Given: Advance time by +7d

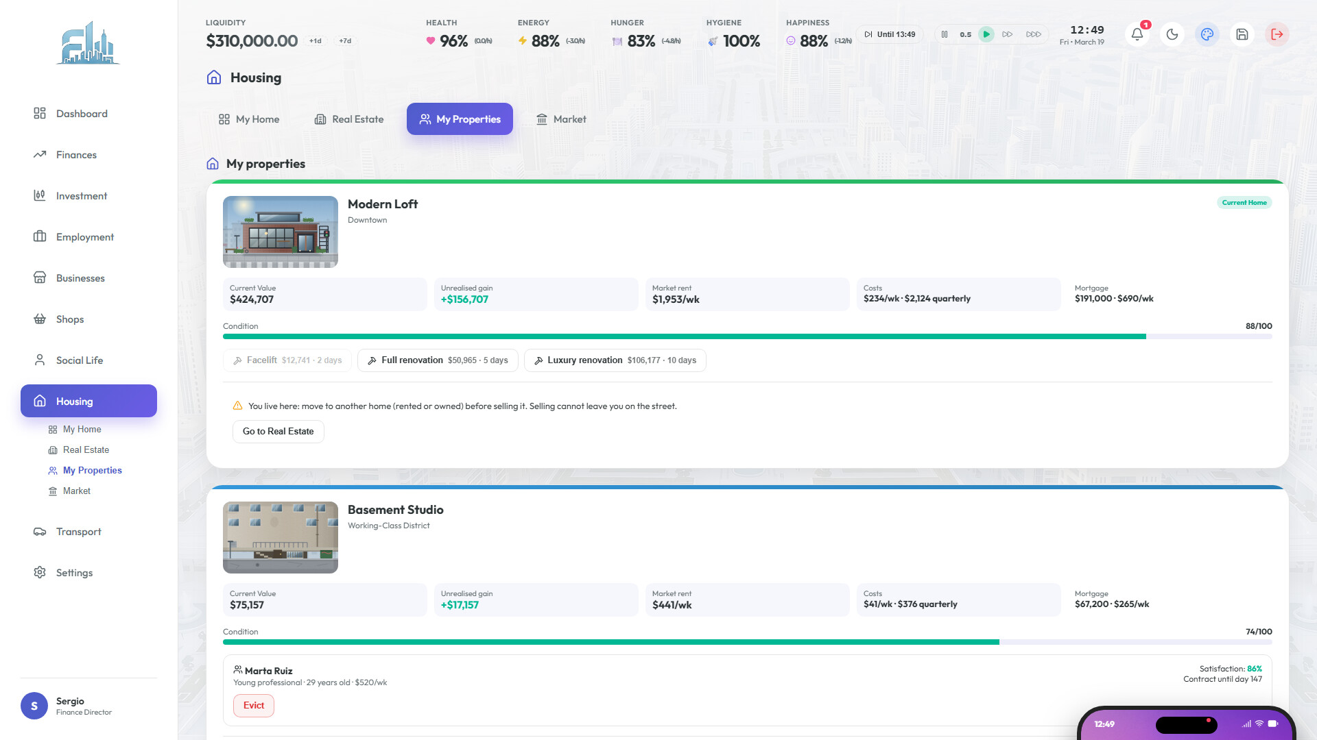Looking at the screenshot, I should click(345, 41).
